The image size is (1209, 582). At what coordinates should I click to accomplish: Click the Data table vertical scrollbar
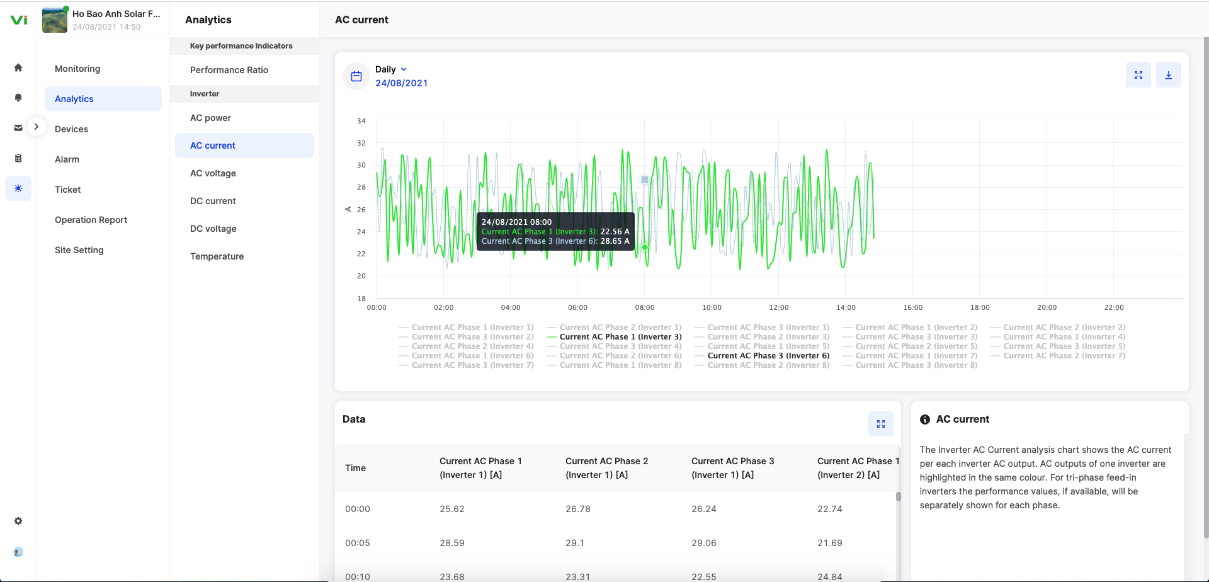[898, 496]
